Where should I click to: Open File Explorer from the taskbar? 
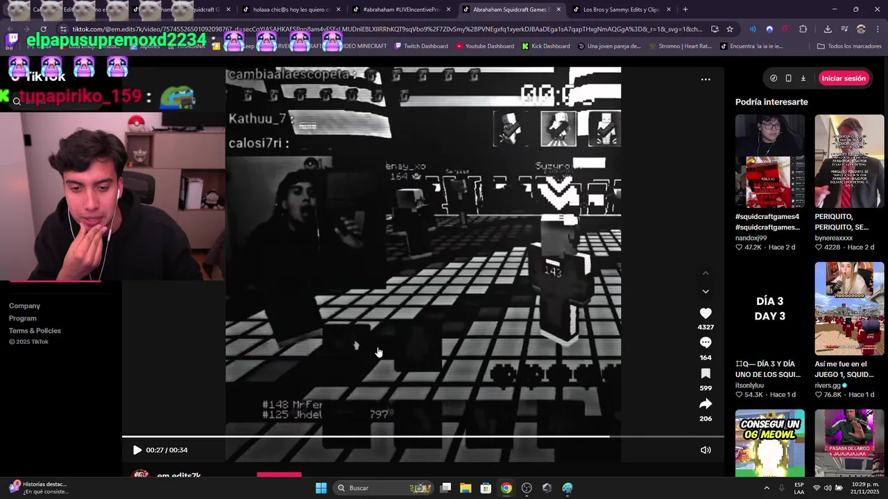[466, 488]
